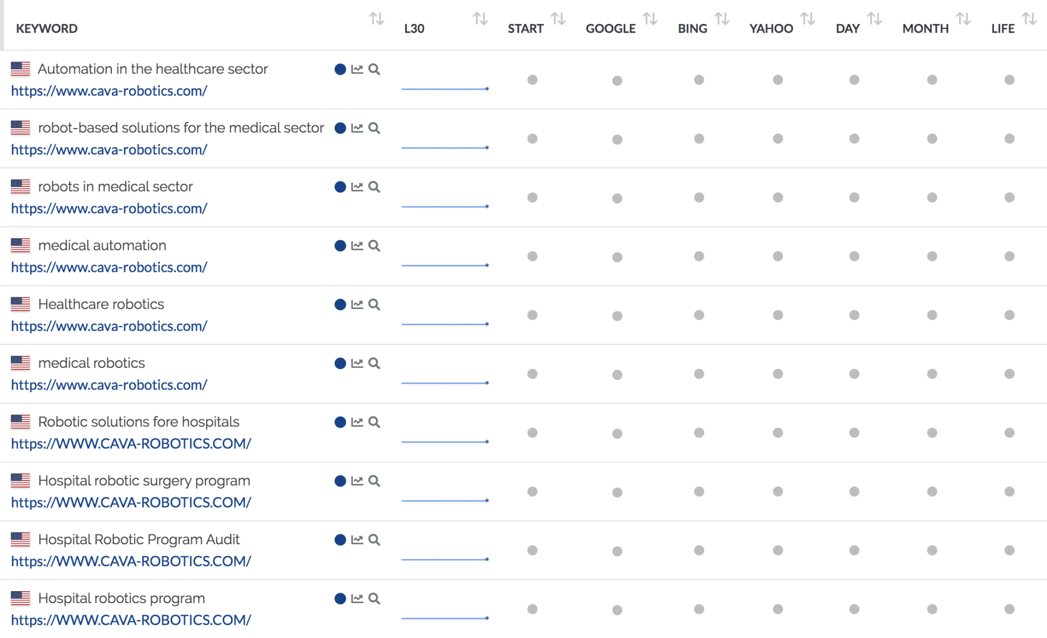
Task: Toggle blue dot for 'medical automation'
Action: 340,246
